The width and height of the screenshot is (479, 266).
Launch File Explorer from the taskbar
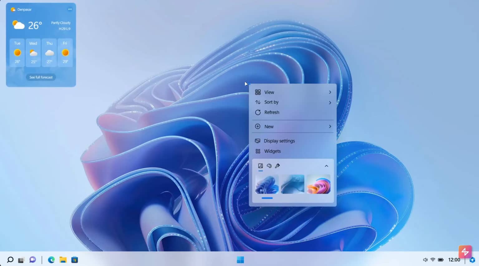click(63, 259)
